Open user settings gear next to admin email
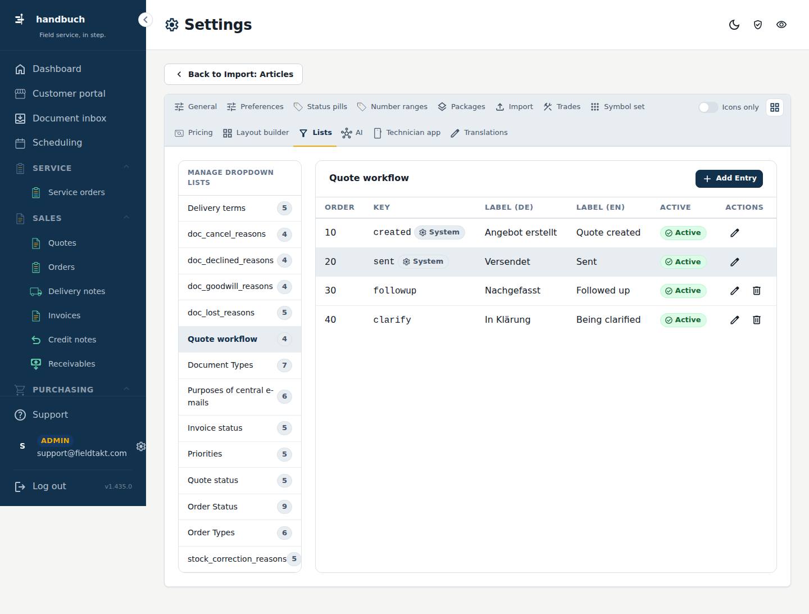Viewport: 809px width, 614px height. pos(141,446)
